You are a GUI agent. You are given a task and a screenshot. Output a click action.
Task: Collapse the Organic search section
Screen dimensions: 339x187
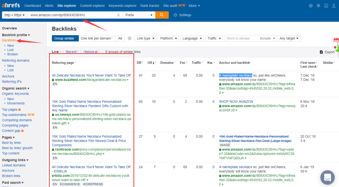16,88
